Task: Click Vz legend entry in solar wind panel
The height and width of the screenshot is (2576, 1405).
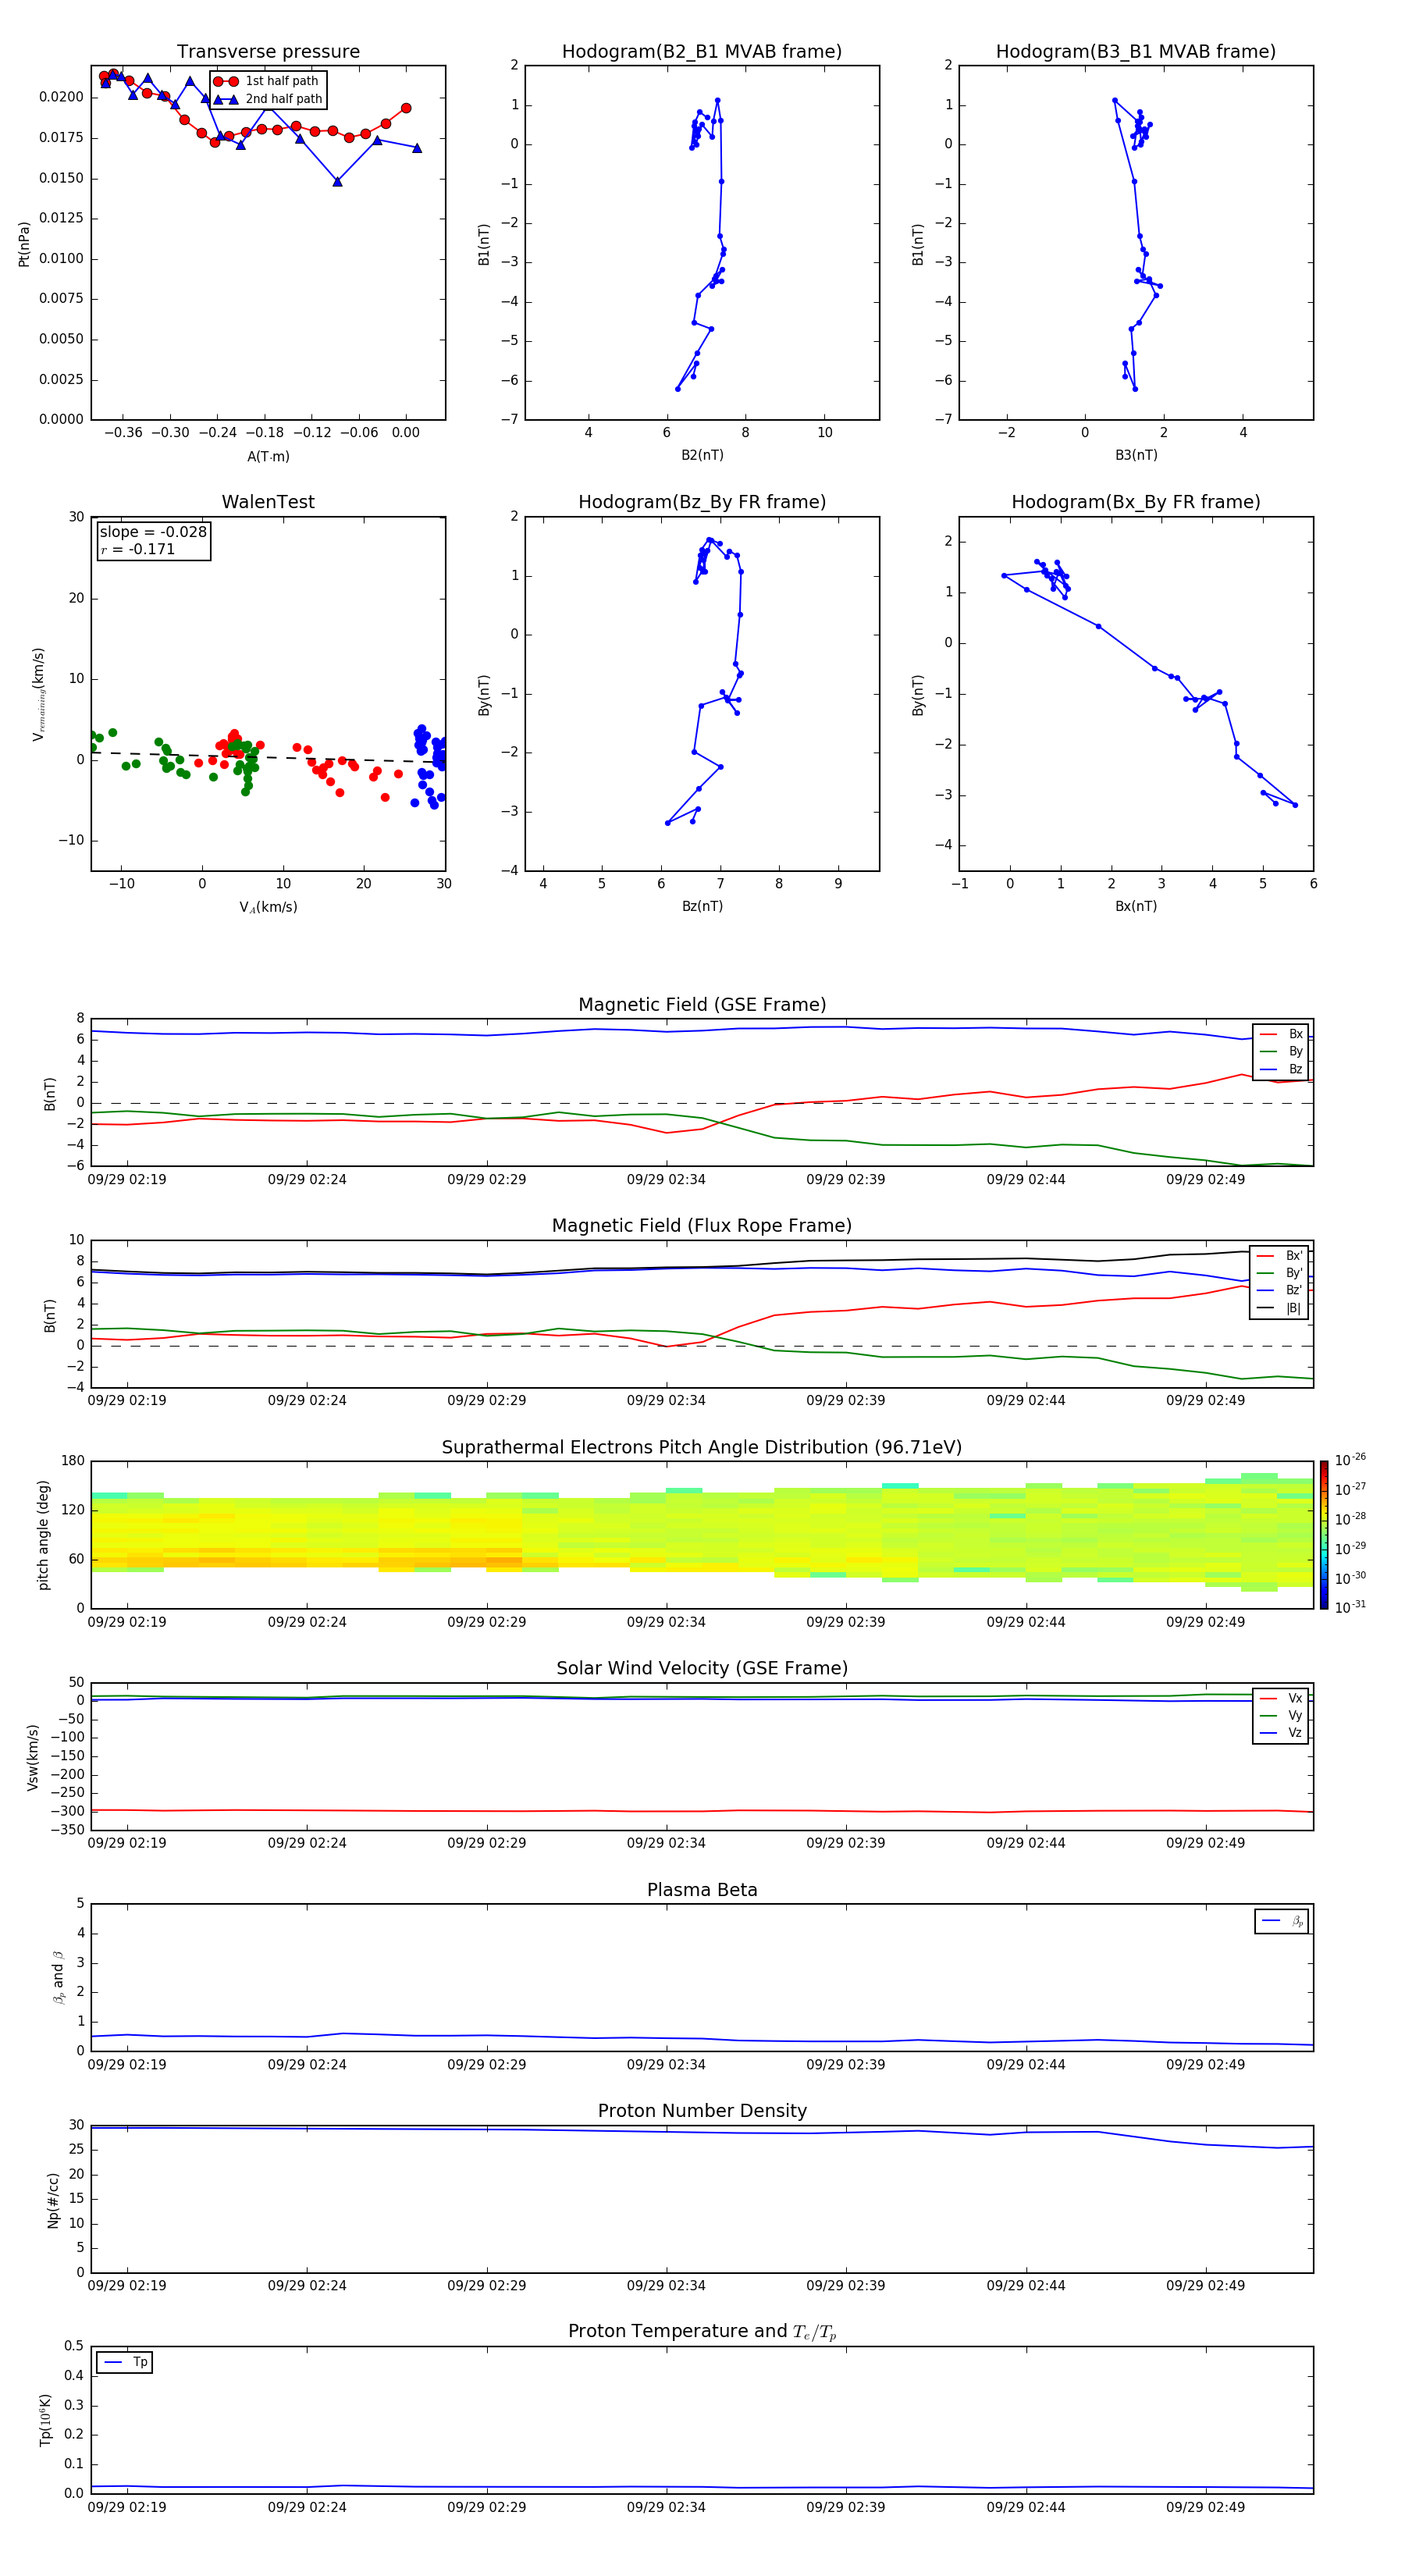Action: [1281, 1733]
